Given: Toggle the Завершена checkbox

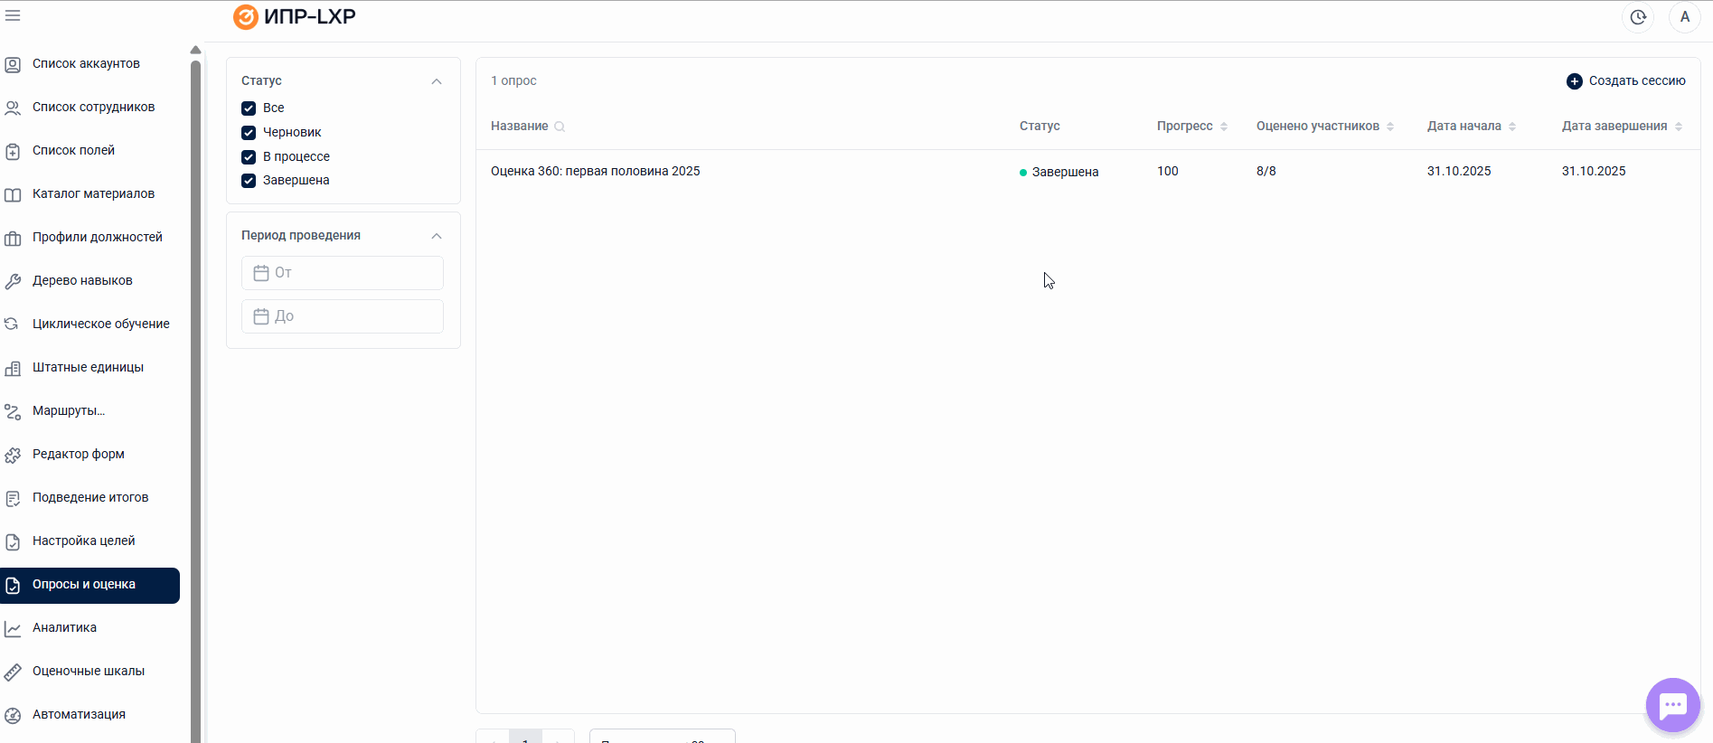Looking at the screenshot, I should point(249,181).
